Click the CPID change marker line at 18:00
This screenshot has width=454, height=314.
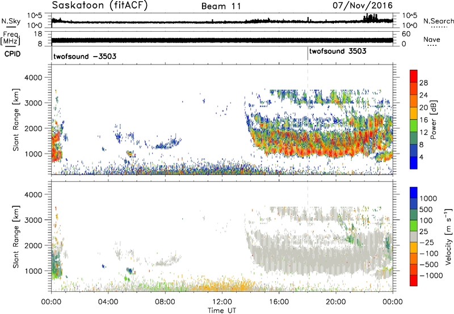(308, 54)
